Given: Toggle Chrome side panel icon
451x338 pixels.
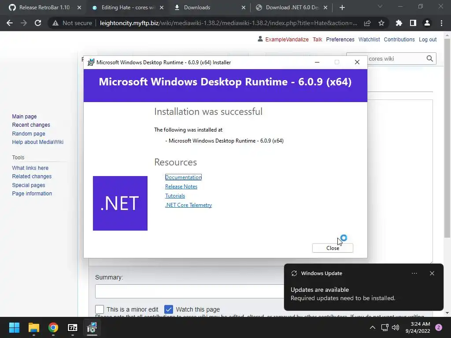Looking at the screenshot, I should coord(413,23).
